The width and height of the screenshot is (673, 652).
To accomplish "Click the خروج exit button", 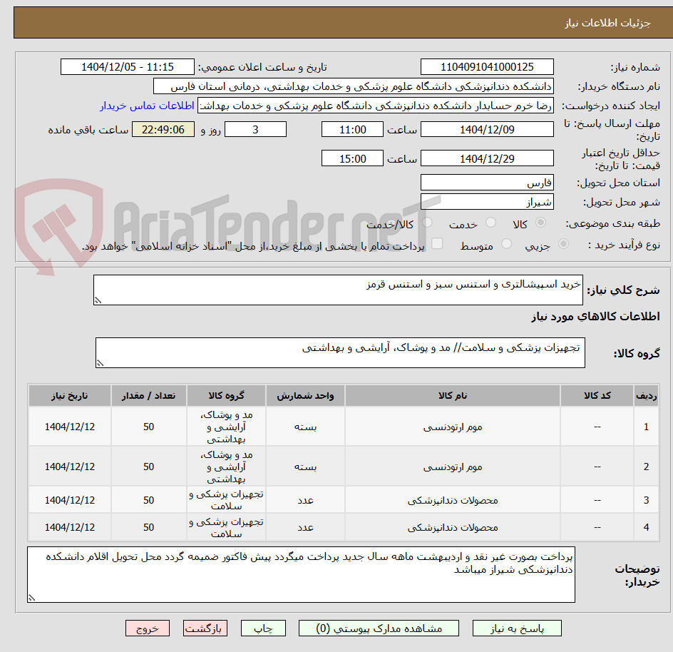I will [x=148, y=628].
